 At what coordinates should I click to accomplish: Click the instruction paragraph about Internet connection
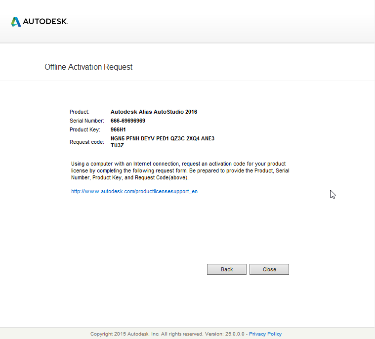[x=180, y=170]
